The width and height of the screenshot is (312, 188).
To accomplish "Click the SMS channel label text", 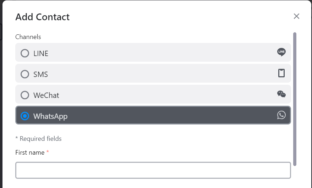I will coord(40,74).
